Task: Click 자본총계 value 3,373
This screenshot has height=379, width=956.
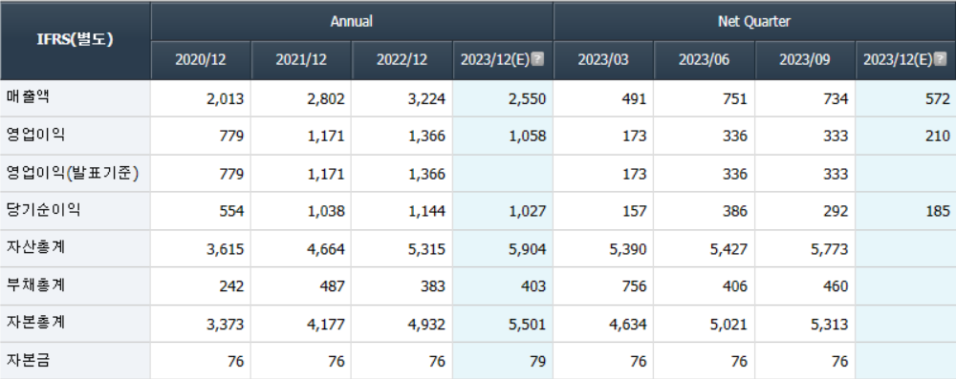Action: [x=226, y=325]
